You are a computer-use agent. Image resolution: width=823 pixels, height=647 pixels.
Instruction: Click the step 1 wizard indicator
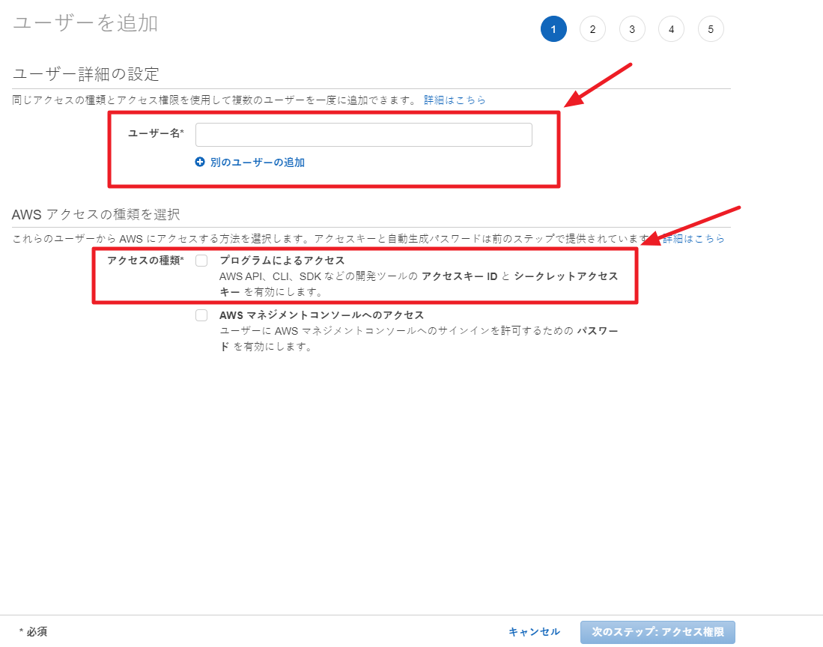[x=553, y=29]
